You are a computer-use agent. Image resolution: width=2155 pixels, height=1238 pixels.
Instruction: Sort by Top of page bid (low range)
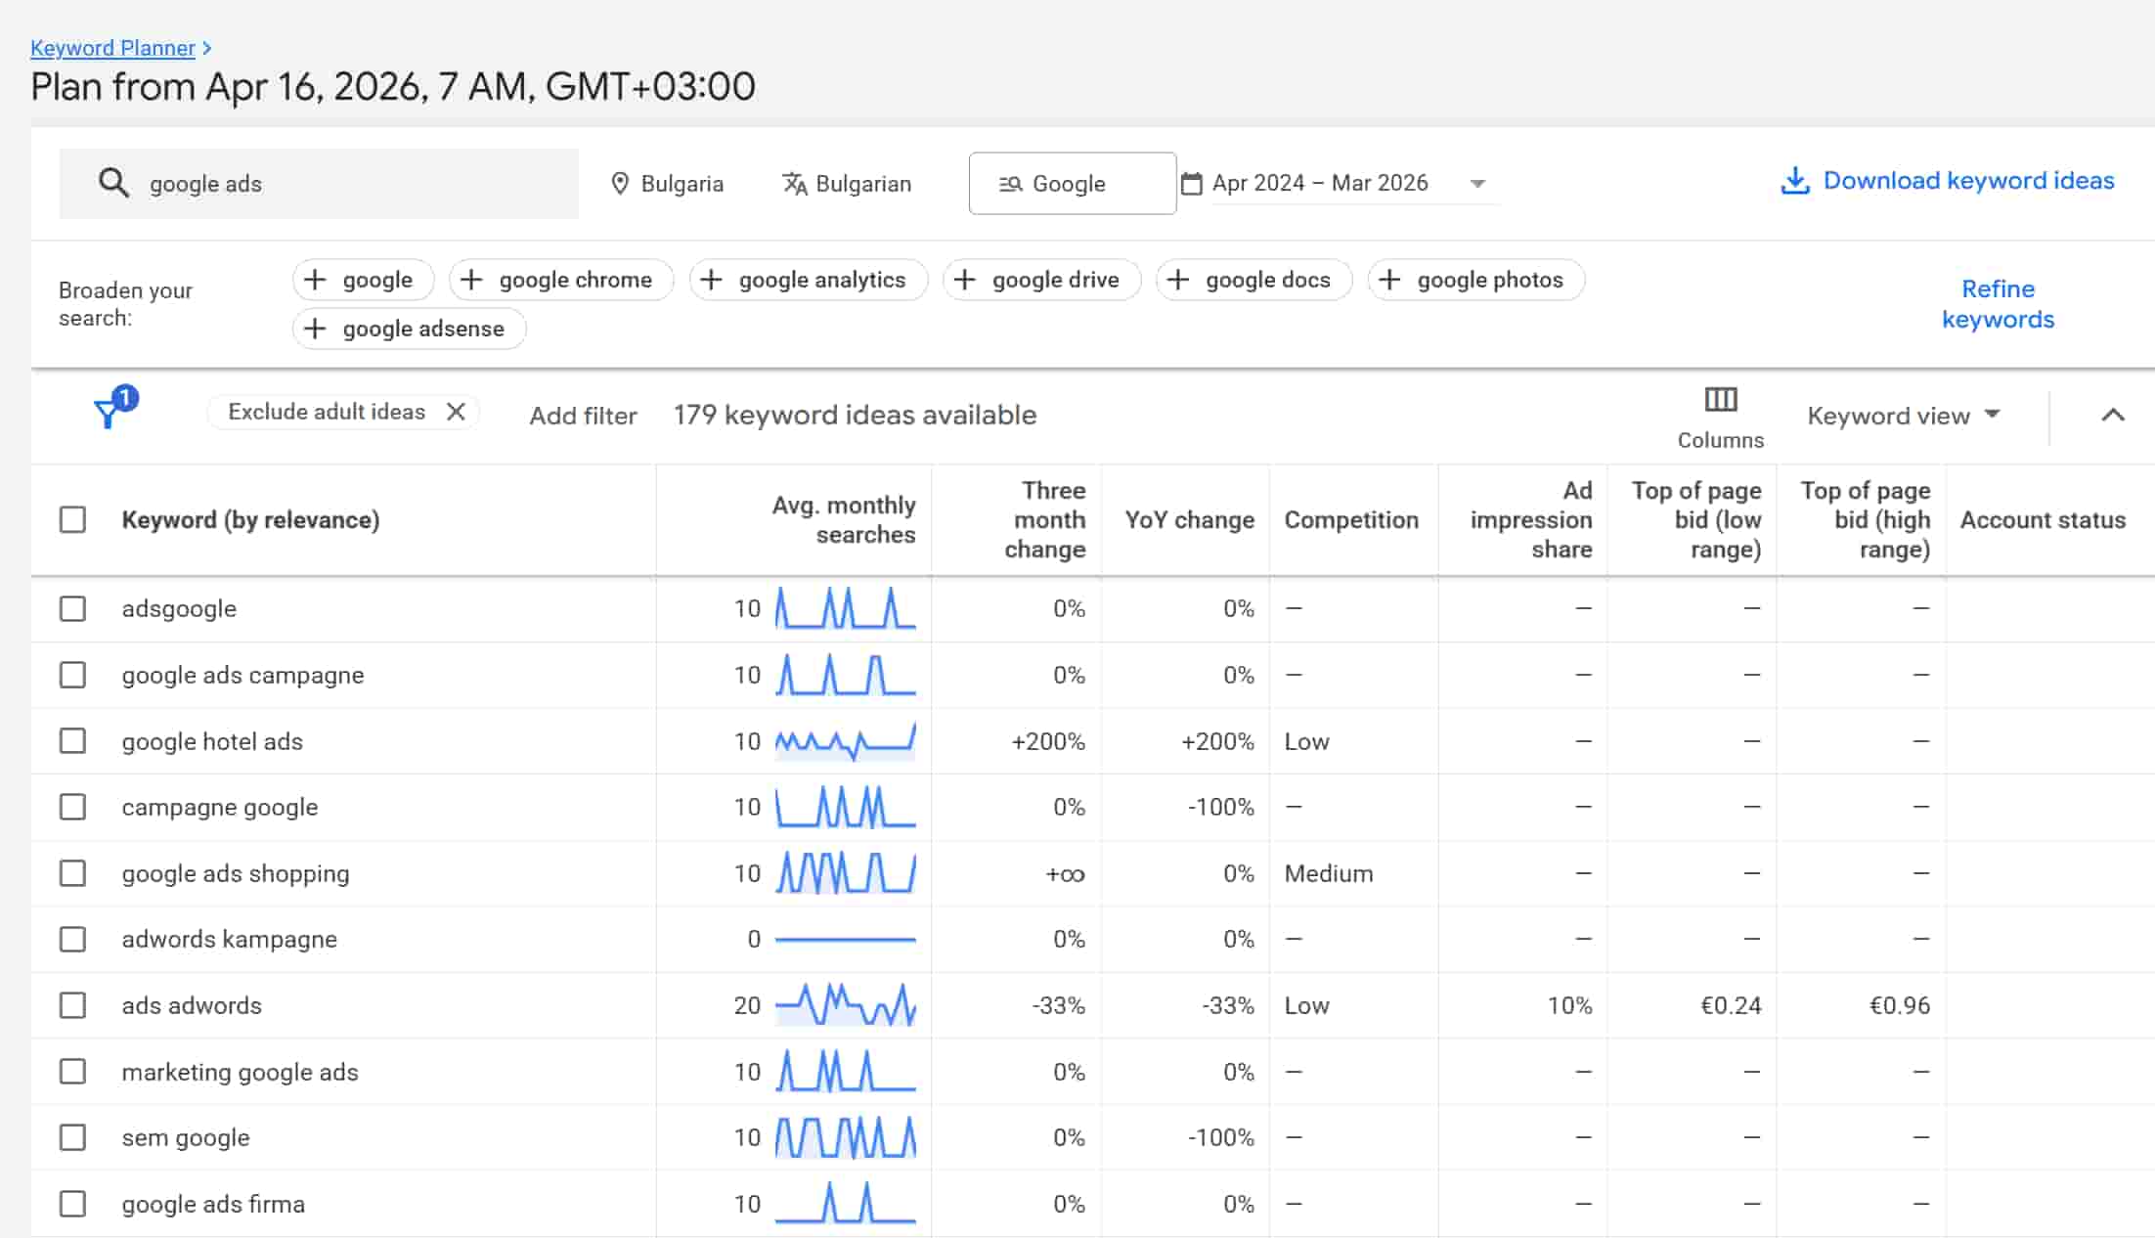[1696, 519]
